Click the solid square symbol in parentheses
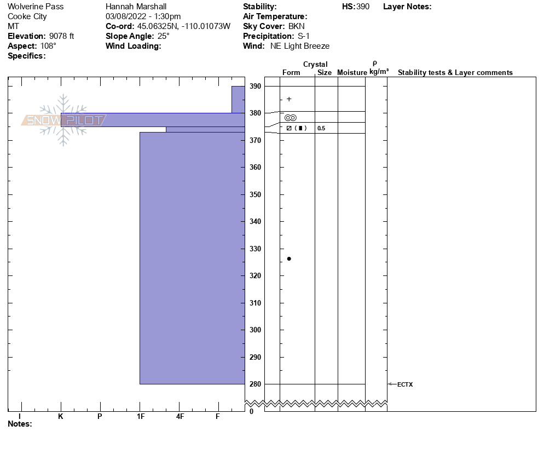Image resolution: width=544 pixels, height=460 pixels. coord(300,128)
